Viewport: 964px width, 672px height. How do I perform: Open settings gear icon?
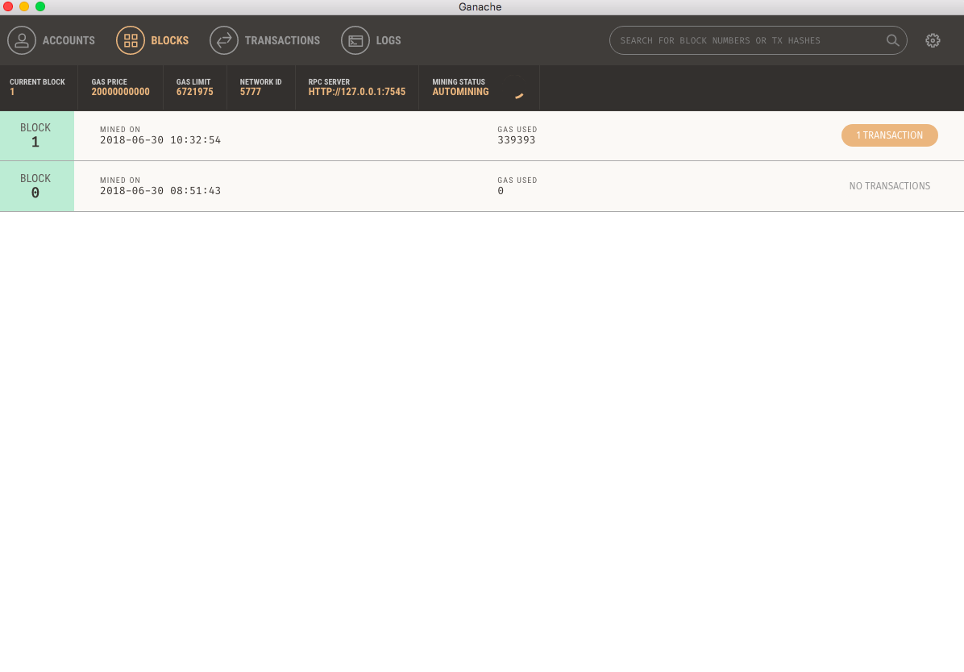point(933,40)
